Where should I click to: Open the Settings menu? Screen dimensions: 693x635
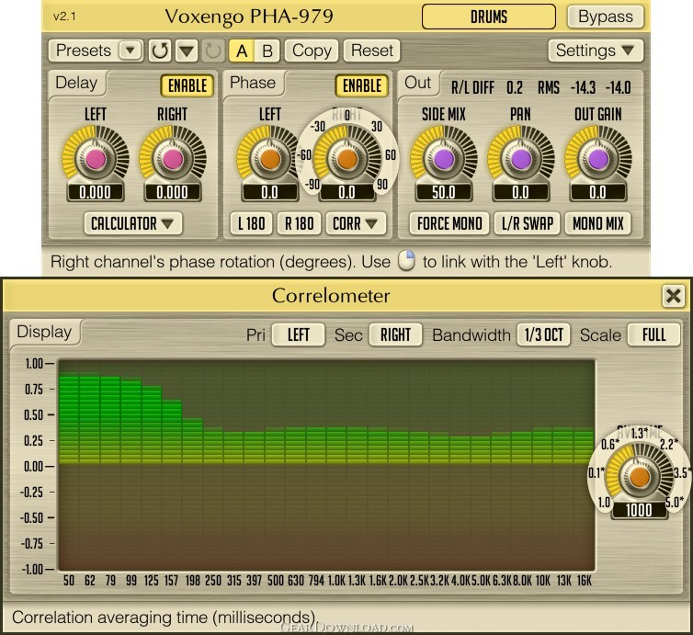[x=596, y=51]
